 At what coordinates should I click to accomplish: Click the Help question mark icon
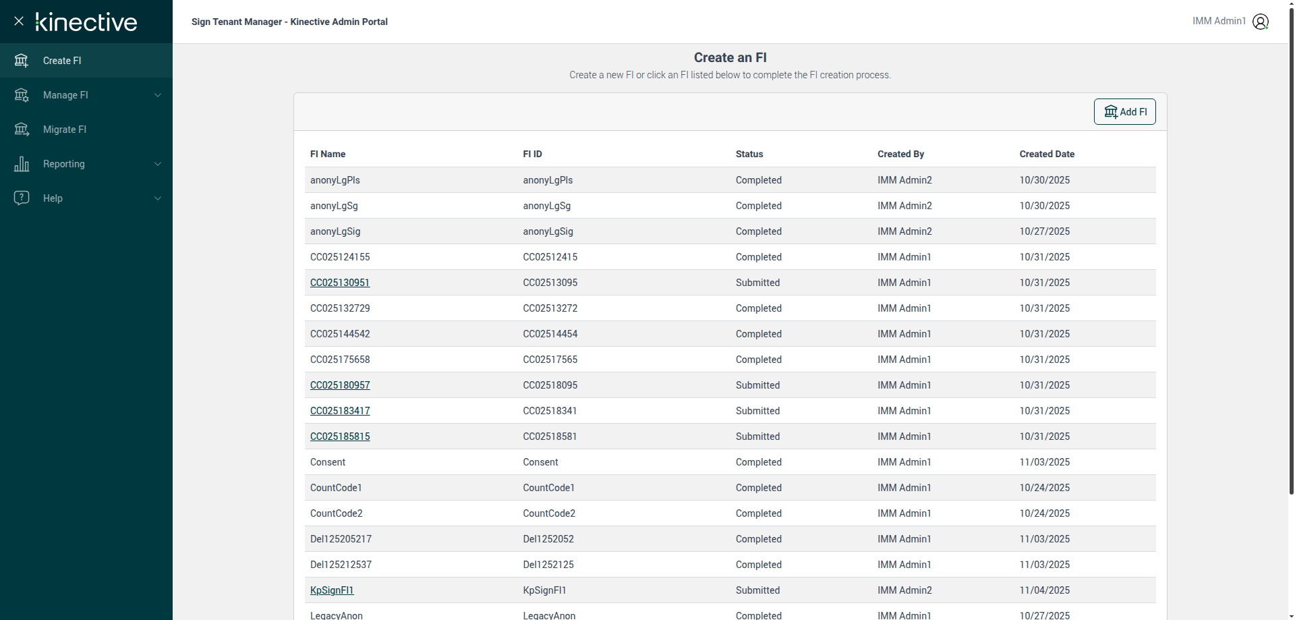(22, 198)
